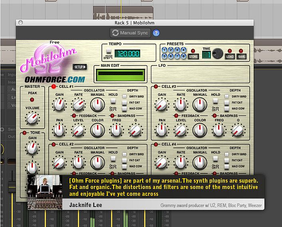Click the presets TIME black knob
282x227 pixels.
(x=218, y=54)
